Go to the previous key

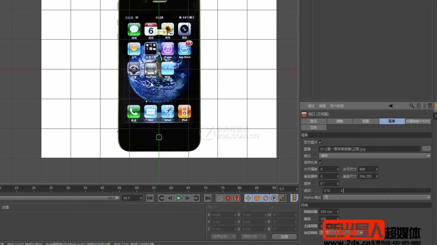point(161,198)
